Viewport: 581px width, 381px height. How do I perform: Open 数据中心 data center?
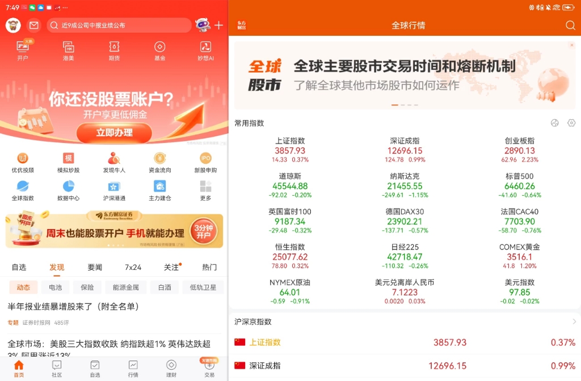69,190
